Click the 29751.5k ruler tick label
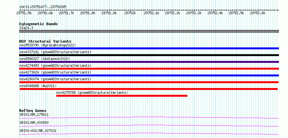 point(24,13)
